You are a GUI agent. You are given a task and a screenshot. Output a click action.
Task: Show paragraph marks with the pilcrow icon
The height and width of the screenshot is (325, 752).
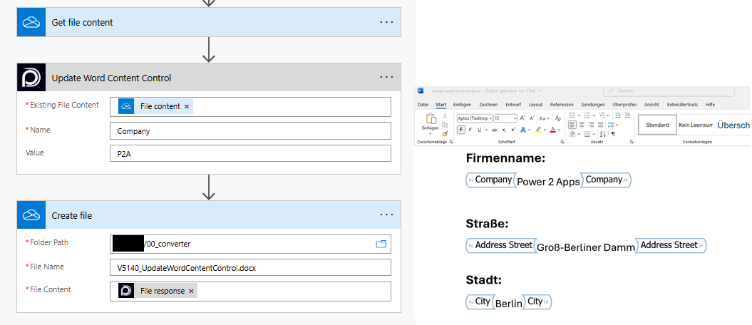coord(613,133)
